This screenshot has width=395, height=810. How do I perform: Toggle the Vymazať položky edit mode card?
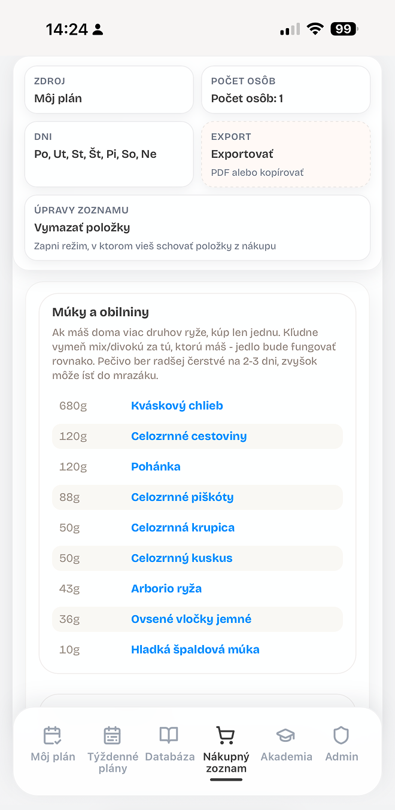click(x=197, y=228)
